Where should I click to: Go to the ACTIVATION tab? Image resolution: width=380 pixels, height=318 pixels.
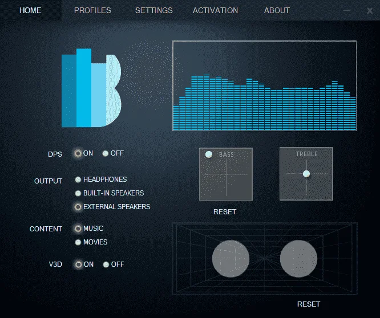pyautogui.click(x=215, y=10)
